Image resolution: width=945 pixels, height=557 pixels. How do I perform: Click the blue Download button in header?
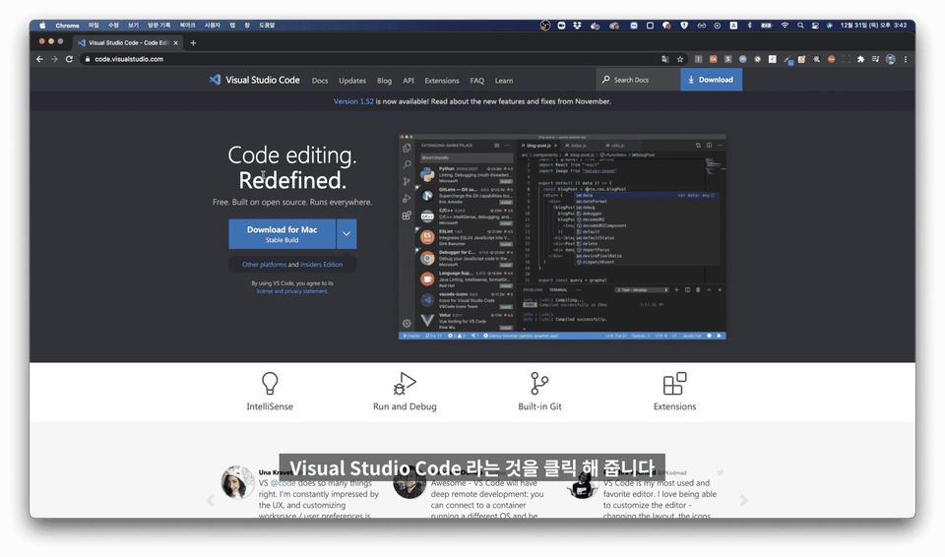(x=711, y=80)
